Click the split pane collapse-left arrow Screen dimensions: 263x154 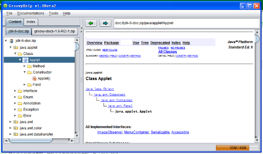(81, 28)
